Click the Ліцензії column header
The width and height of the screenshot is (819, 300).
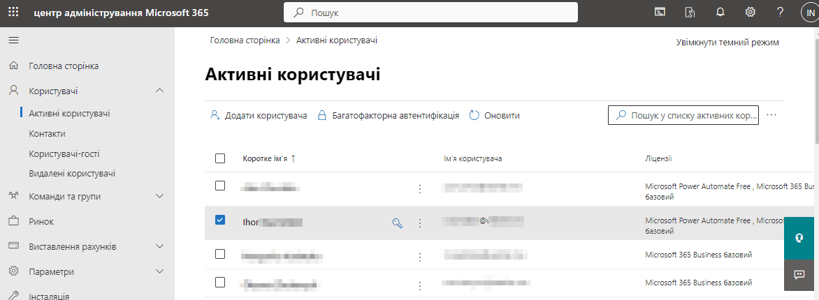pos(659,158)
